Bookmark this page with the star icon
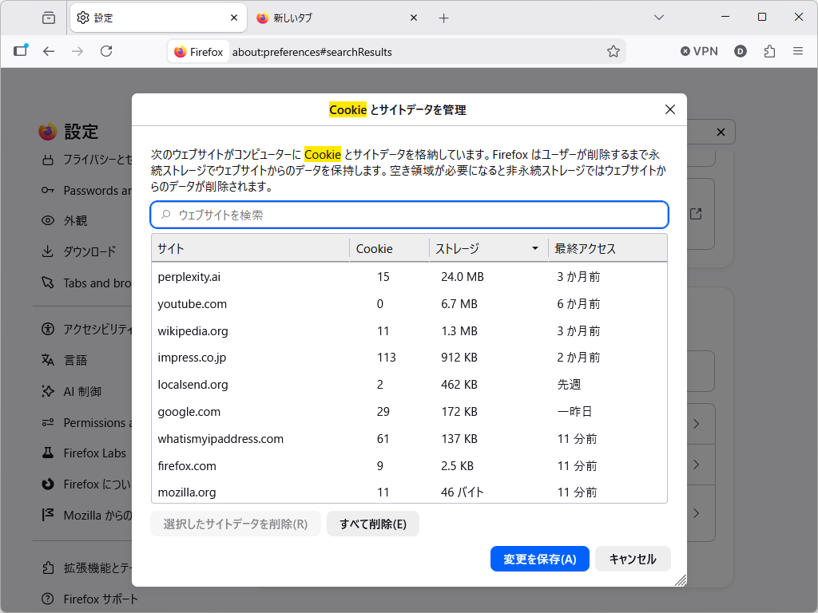 pyautogui.click(x=613, y=51)
